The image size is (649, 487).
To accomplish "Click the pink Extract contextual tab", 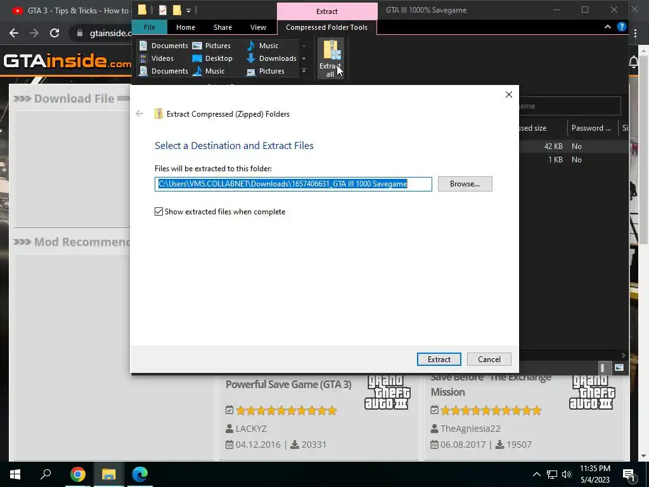I will [x=327, y=11].
